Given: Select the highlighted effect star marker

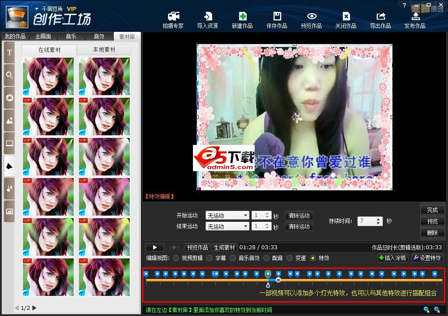Looking at the screenshot, I should [268, 274].
